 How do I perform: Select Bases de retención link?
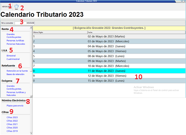pyautogui.click(x=15, y=74)
